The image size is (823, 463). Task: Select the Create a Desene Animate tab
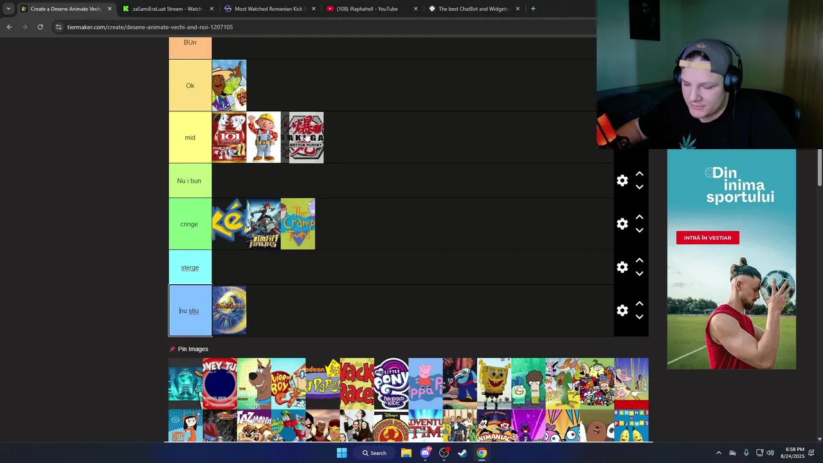(x=61, y=9)
